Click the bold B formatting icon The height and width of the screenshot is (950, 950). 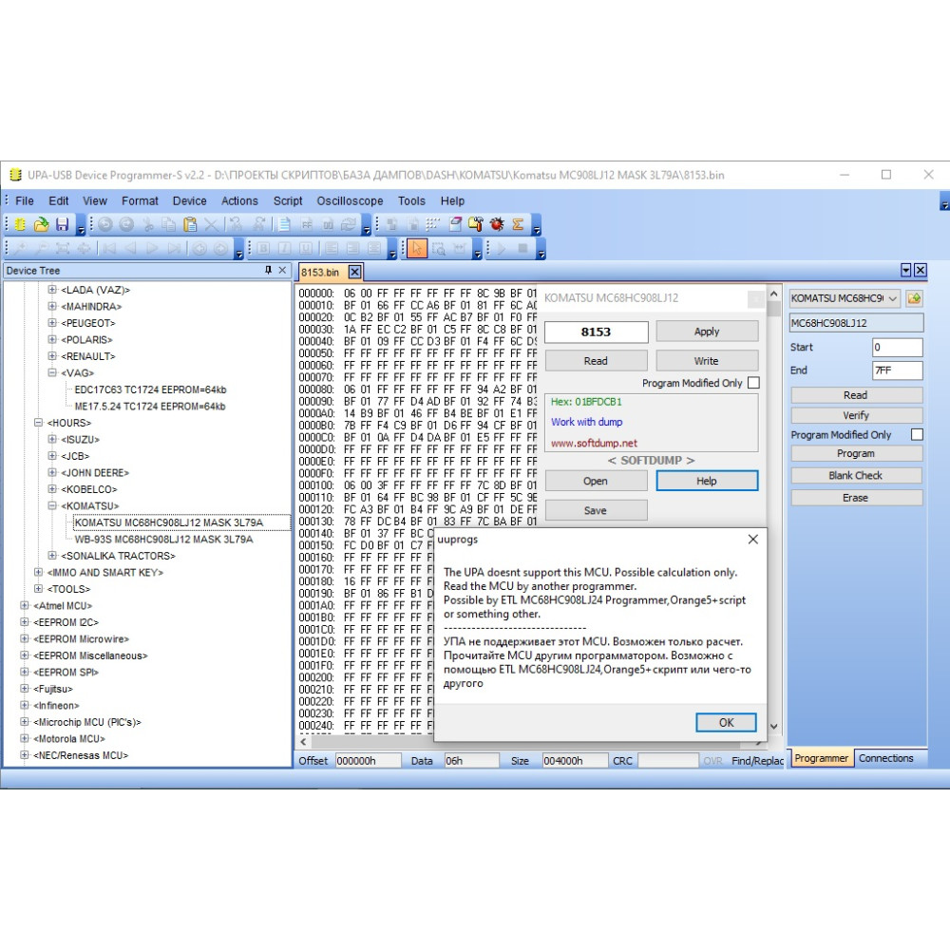pos(263,248)
